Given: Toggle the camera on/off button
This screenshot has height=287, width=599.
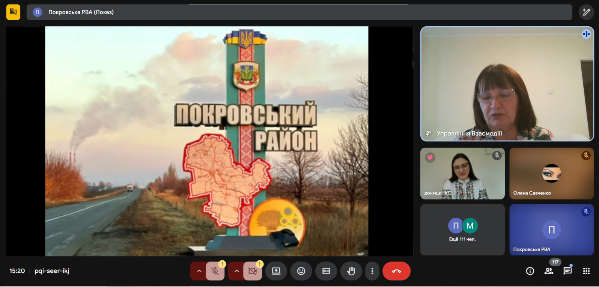Looking at the screenshot, I should coord(253,271).
